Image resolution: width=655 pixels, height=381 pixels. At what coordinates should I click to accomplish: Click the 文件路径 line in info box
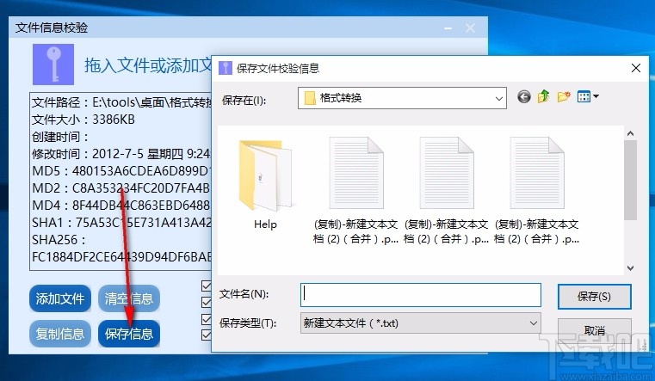[x=121, y=102]
